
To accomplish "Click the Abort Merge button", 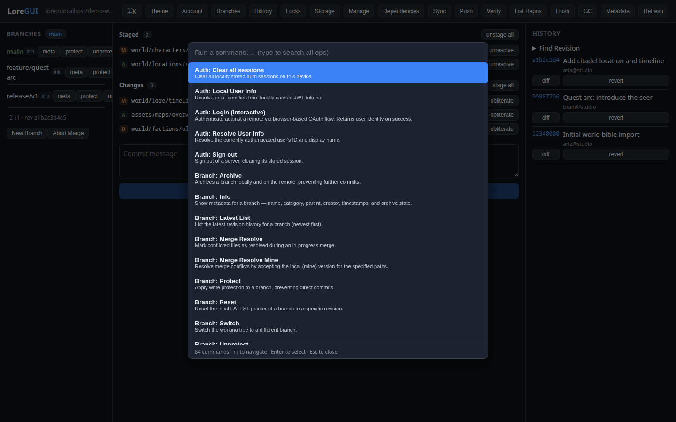I will [x=68, y=133].
